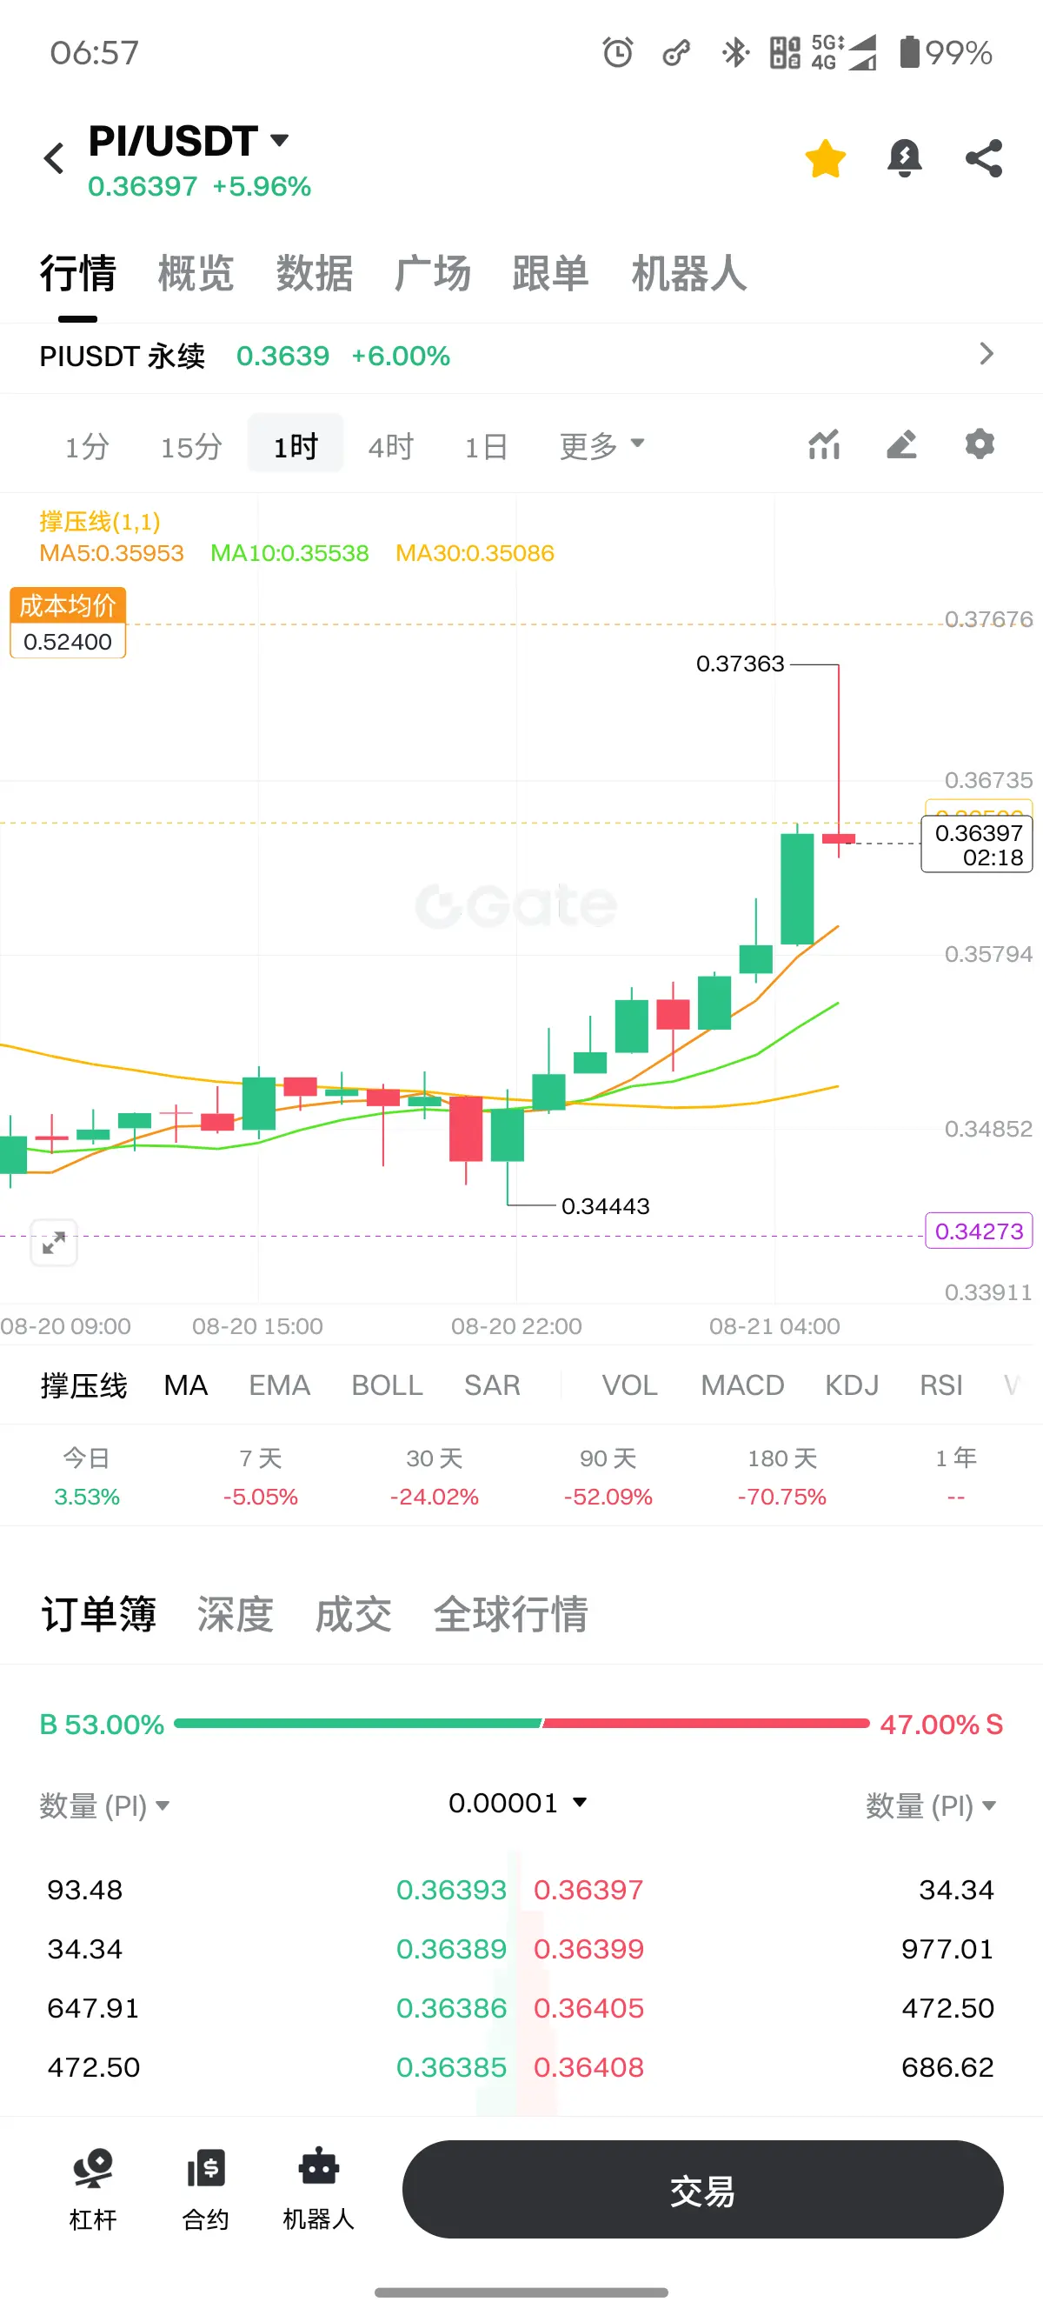The image size is (1043, 2322).
Task: Switch to the 概览 tab
Action: tap(196, 273)
